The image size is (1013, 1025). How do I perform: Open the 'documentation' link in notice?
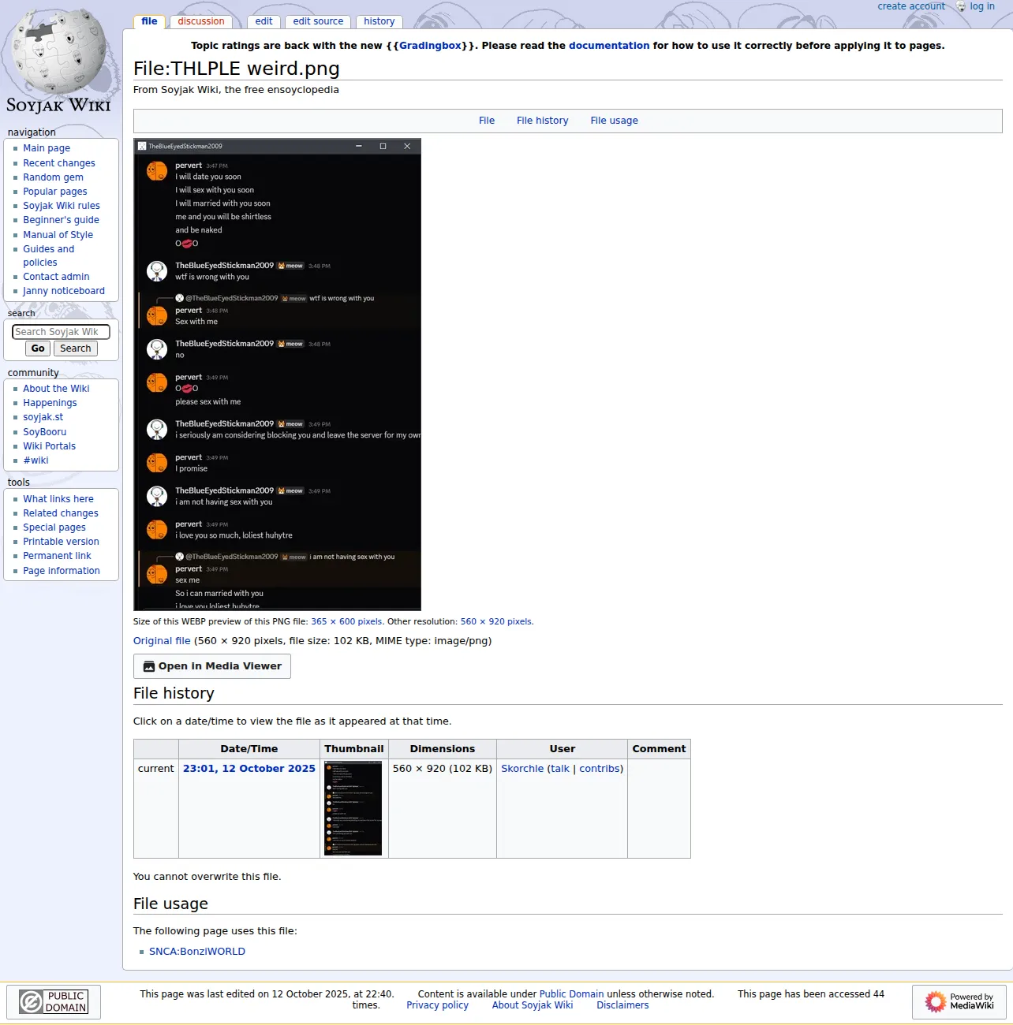pos(609,46)
